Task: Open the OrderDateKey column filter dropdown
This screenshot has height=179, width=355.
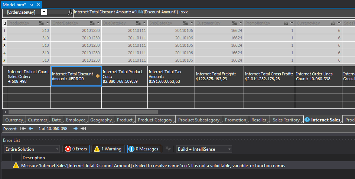Action: (98, 23)
